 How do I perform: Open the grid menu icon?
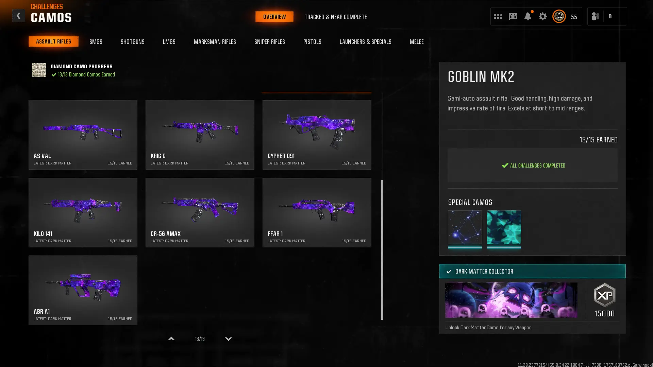coord(498,16)
